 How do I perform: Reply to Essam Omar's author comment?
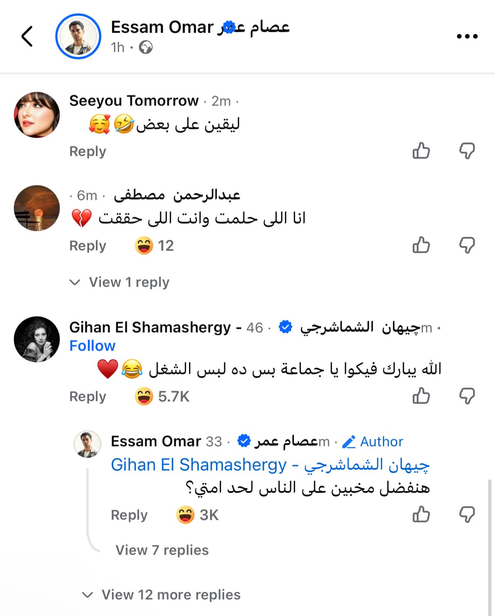click(x=129, y=515)
